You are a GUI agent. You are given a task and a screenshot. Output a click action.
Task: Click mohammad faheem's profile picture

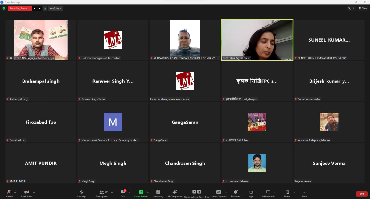click(x=257, y=163)
